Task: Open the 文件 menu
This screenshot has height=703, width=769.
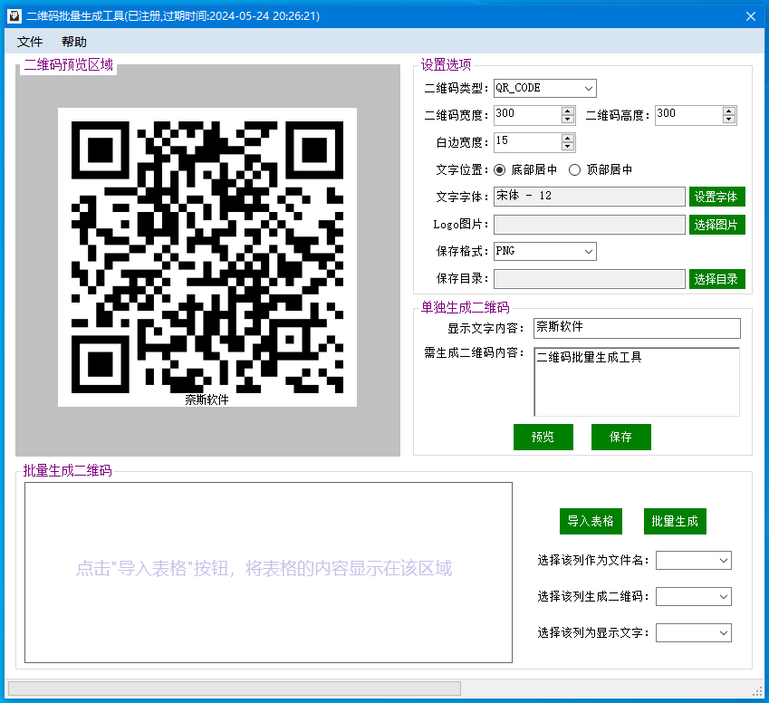Action: [x=30, y=42]
